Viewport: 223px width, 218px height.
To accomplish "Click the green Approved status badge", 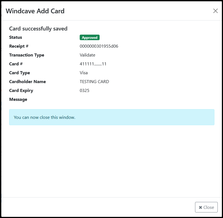I will tap(90, 37).
